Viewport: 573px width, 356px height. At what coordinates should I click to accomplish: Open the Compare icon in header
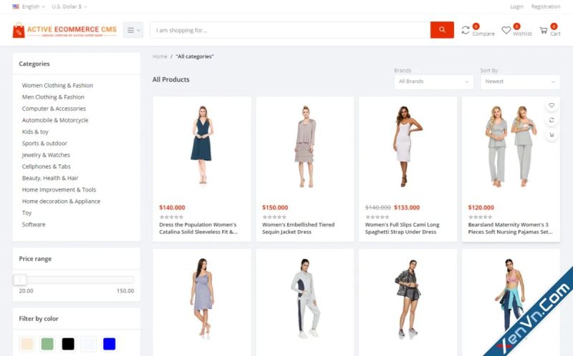pyautogui.click(x=465, y=30)
